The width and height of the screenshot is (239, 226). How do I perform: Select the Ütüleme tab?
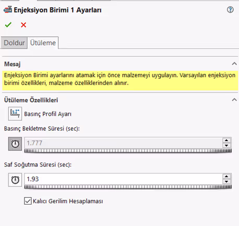[x=43, y=43]
